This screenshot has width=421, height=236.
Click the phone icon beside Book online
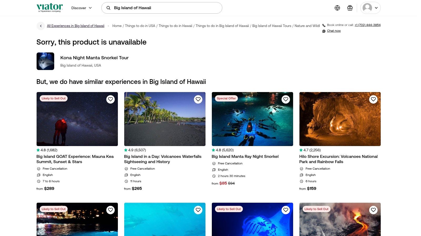tap(324, 25)
